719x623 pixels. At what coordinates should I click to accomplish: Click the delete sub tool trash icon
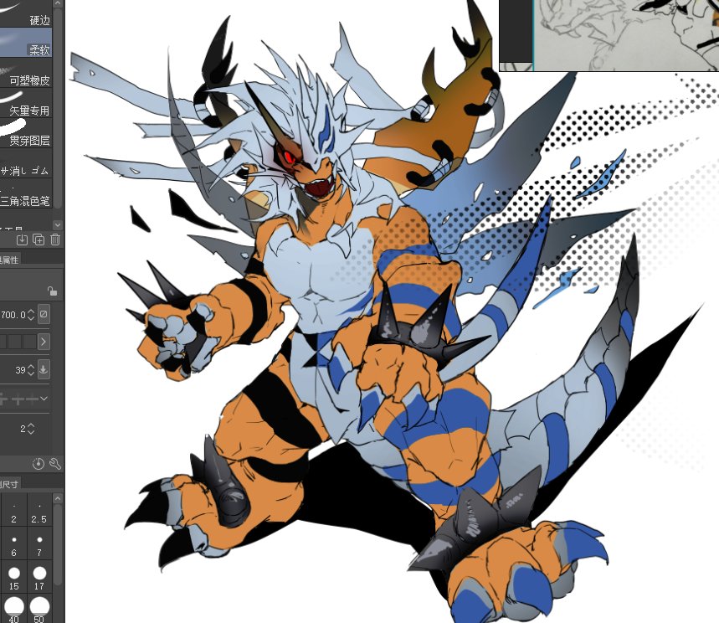[55, 239]
